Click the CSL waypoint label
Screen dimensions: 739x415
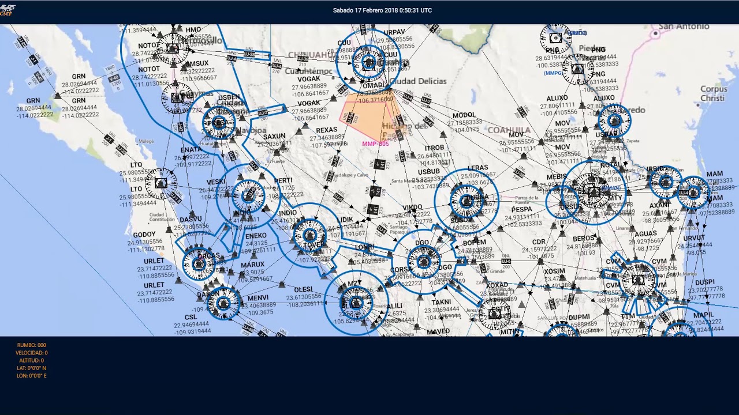coord(191,318)
